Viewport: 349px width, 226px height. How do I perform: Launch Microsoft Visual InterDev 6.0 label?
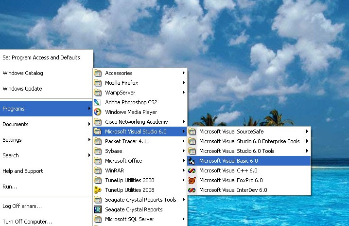coord(233,190)
